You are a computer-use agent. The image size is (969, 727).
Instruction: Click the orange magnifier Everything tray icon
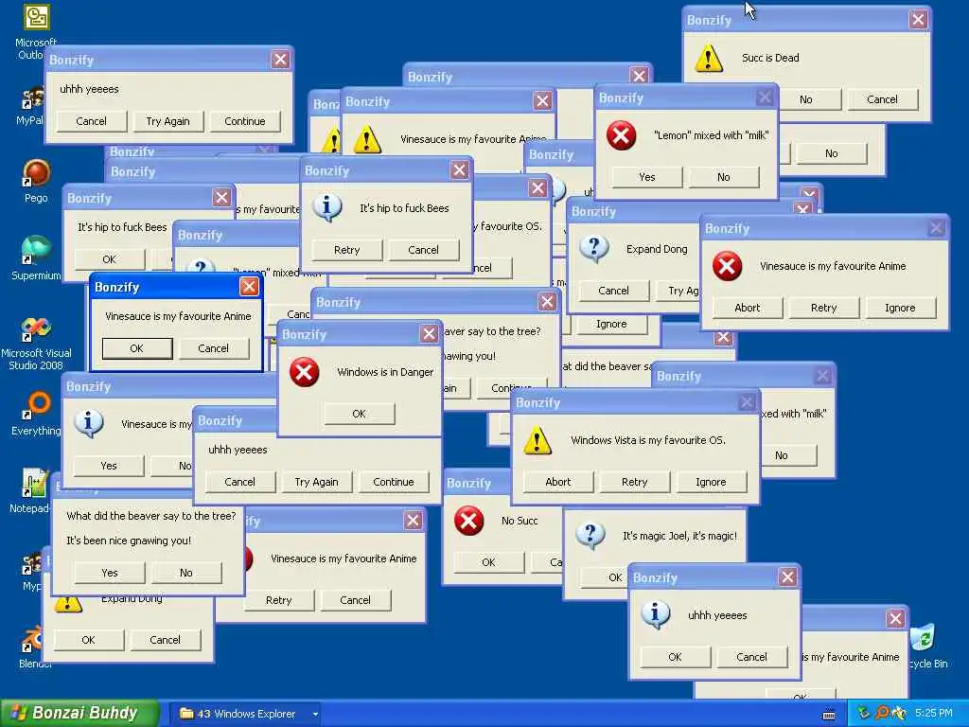(882, 714)
